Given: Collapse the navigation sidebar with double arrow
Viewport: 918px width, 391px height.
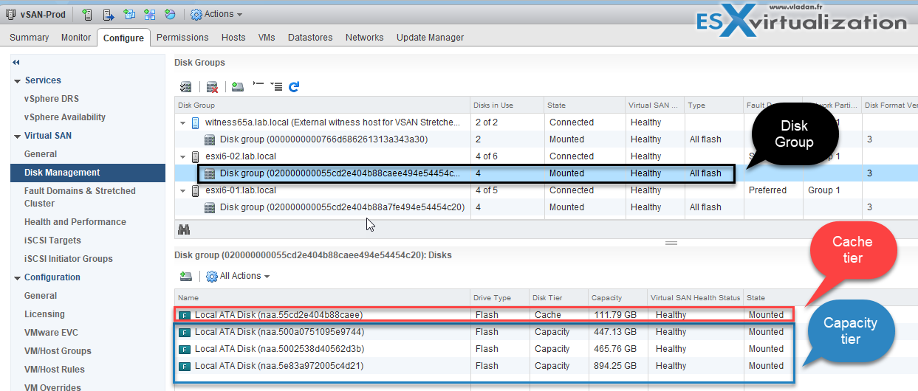Looking at the screenshot, I should pos(16,63).
